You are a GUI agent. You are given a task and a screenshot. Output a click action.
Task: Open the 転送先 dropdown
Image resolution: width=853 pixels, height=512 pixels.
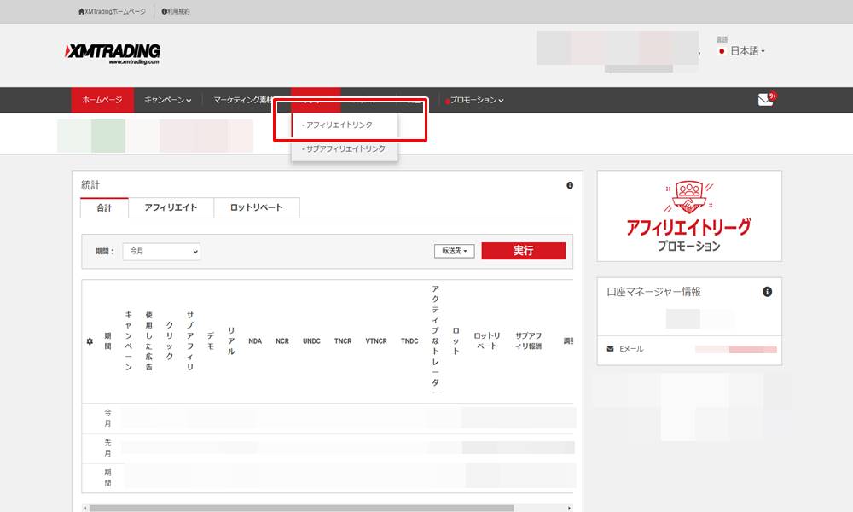coord(456,251)
